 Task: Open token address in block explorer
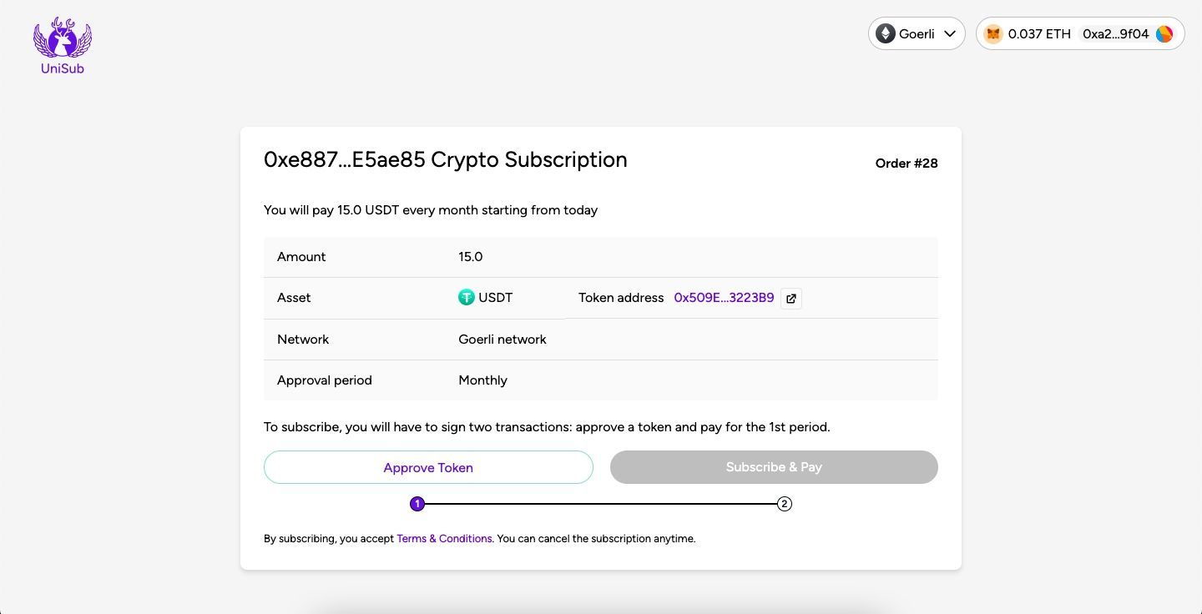(x=790, y=298)
